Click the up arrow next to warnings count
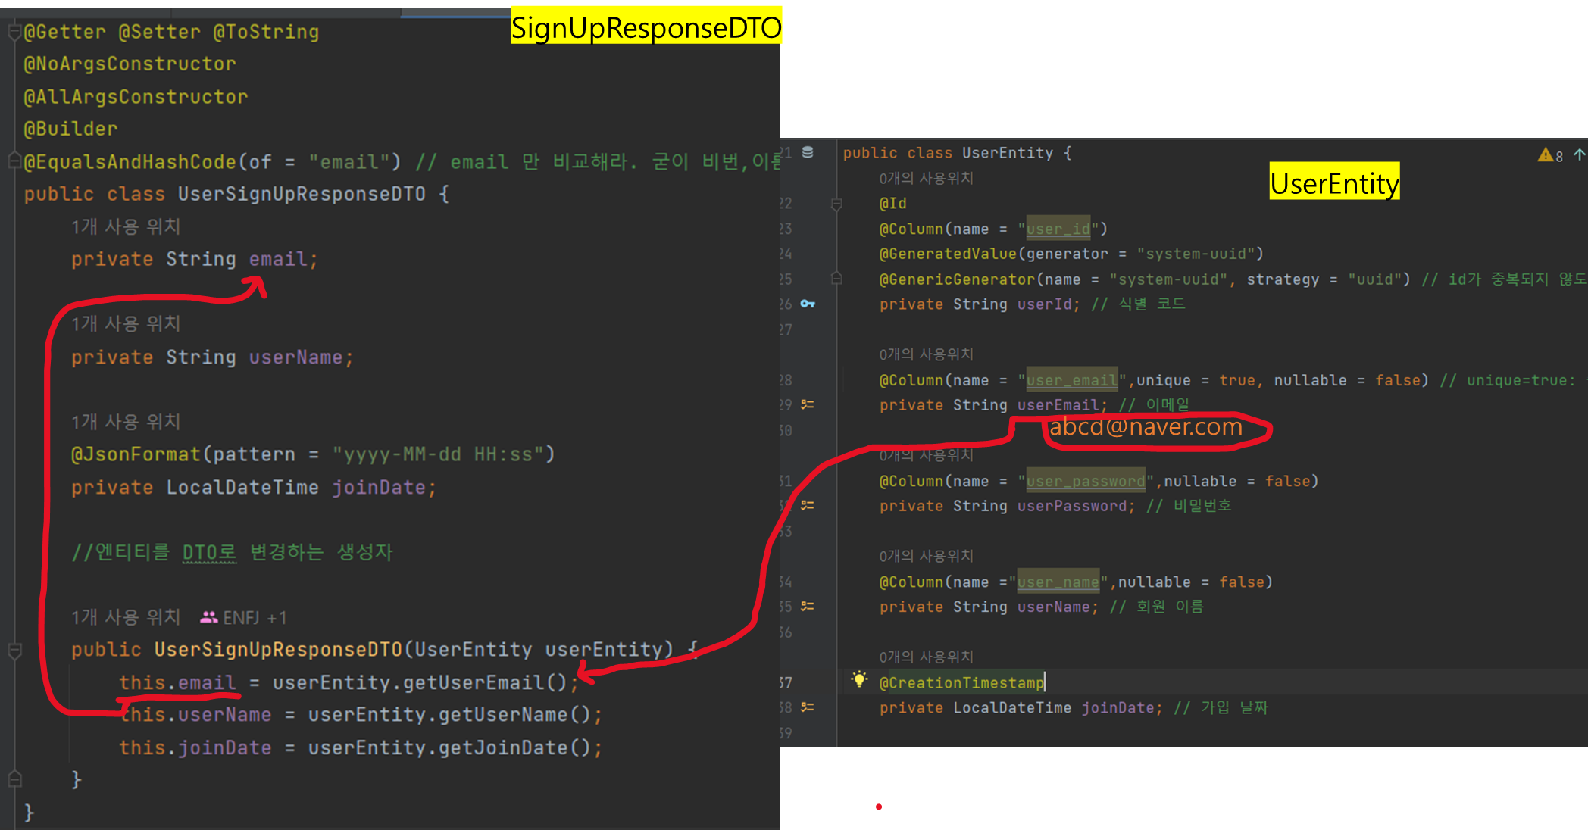The height and width of the screenshot is (830, 1588). [x=1579, y=155]
